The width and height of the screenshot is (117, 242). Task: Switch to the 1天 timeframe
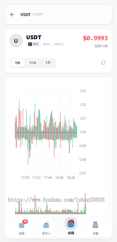click(x=48, y=63)
